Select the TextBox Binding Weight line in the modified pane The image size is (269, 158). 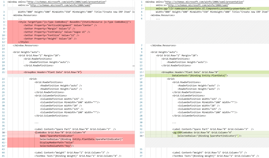(216, 156)
